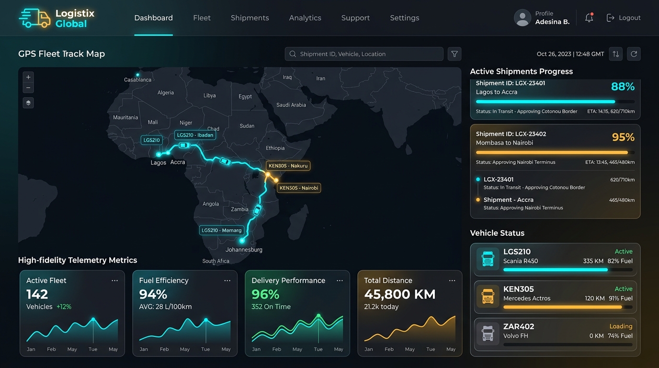Click the sort arrows icon
This screenshot has width=659, height=368.
(616, 54)
